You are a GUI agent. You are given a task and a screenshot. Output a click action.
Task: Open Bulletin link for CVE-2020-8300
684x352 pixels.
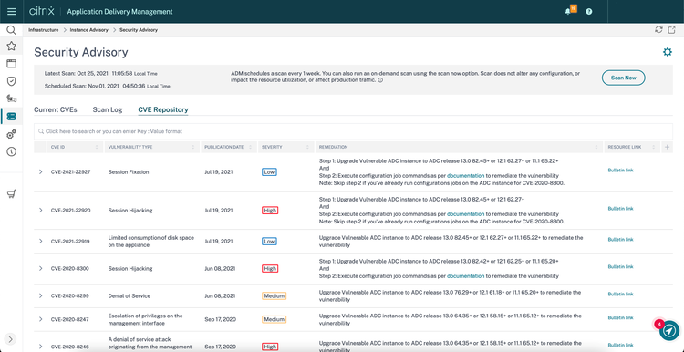point(620,267)
